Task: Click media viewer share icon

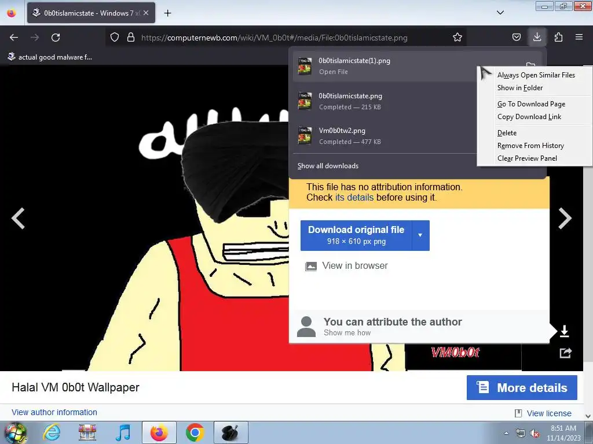Action: point(565,353)
